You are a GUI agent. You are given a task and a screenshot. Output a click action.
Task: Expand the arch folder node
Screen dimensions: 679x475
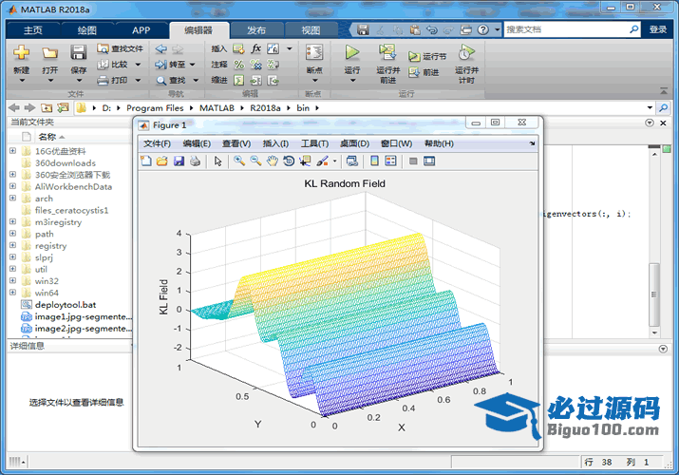click(13, 198)
